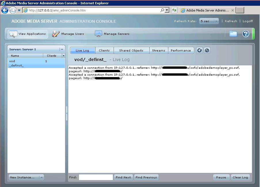Switch to the Live Log tab
The height and width of the screenshot is (187, 260).
(x=82, y=50)
